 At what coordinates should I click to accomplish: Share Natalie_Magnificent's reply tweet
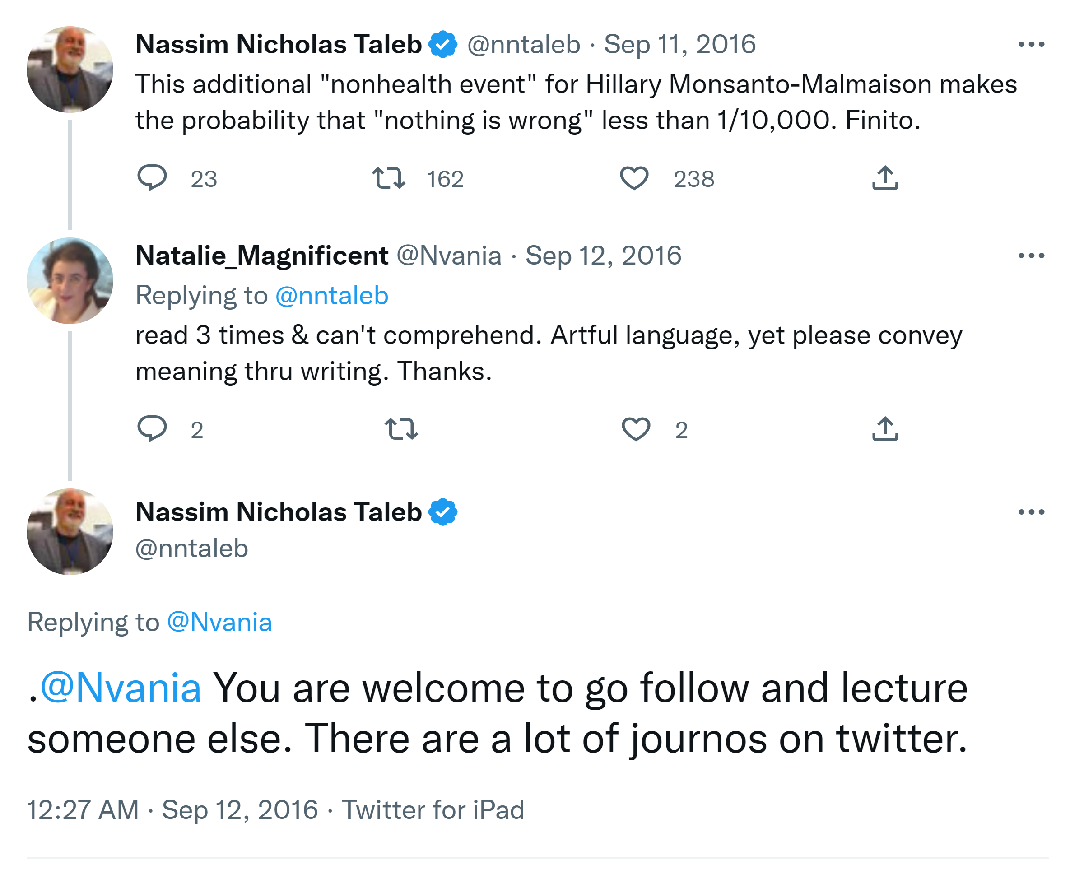pyautogui.click(x=885, y=429)
